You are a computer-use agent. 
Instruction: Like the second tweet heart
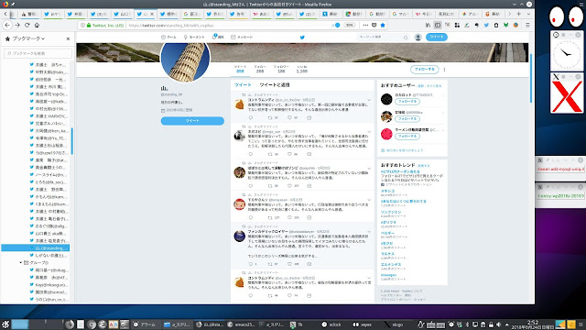pos(289,154)
